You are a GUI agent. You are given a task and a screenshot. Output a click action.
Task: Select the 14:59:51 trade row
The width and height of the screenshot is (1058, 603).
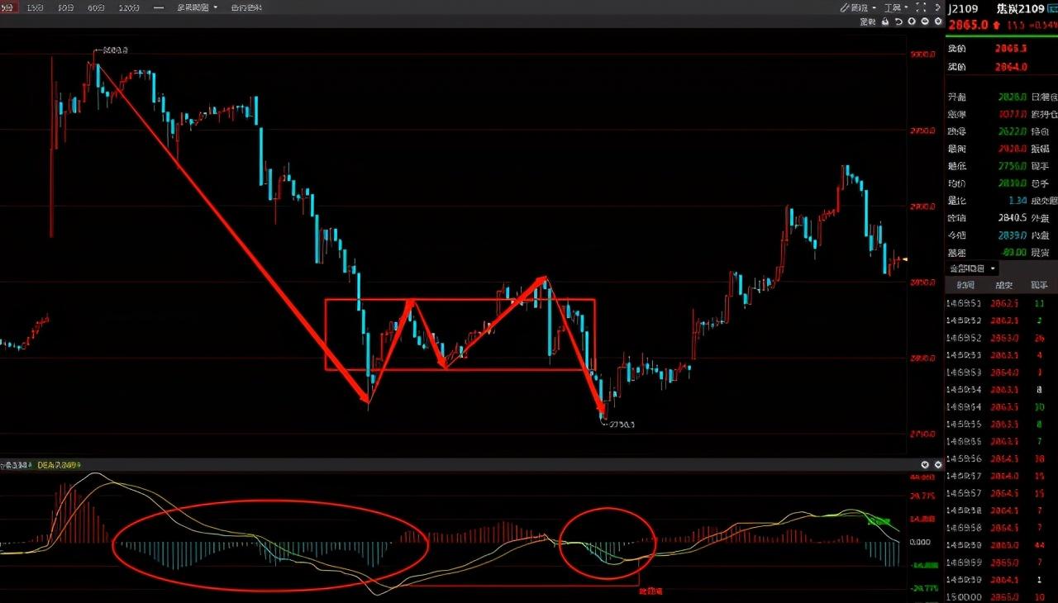(1001, 303)
